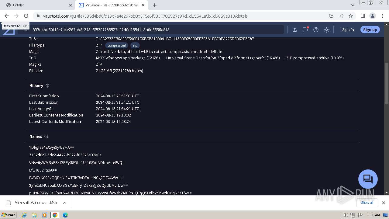Select name '7132d8c2-5dc2-4427-b022-f83625e32a6a'
Image resolution: width=389 pixels, height=219 pixels.
65,155
